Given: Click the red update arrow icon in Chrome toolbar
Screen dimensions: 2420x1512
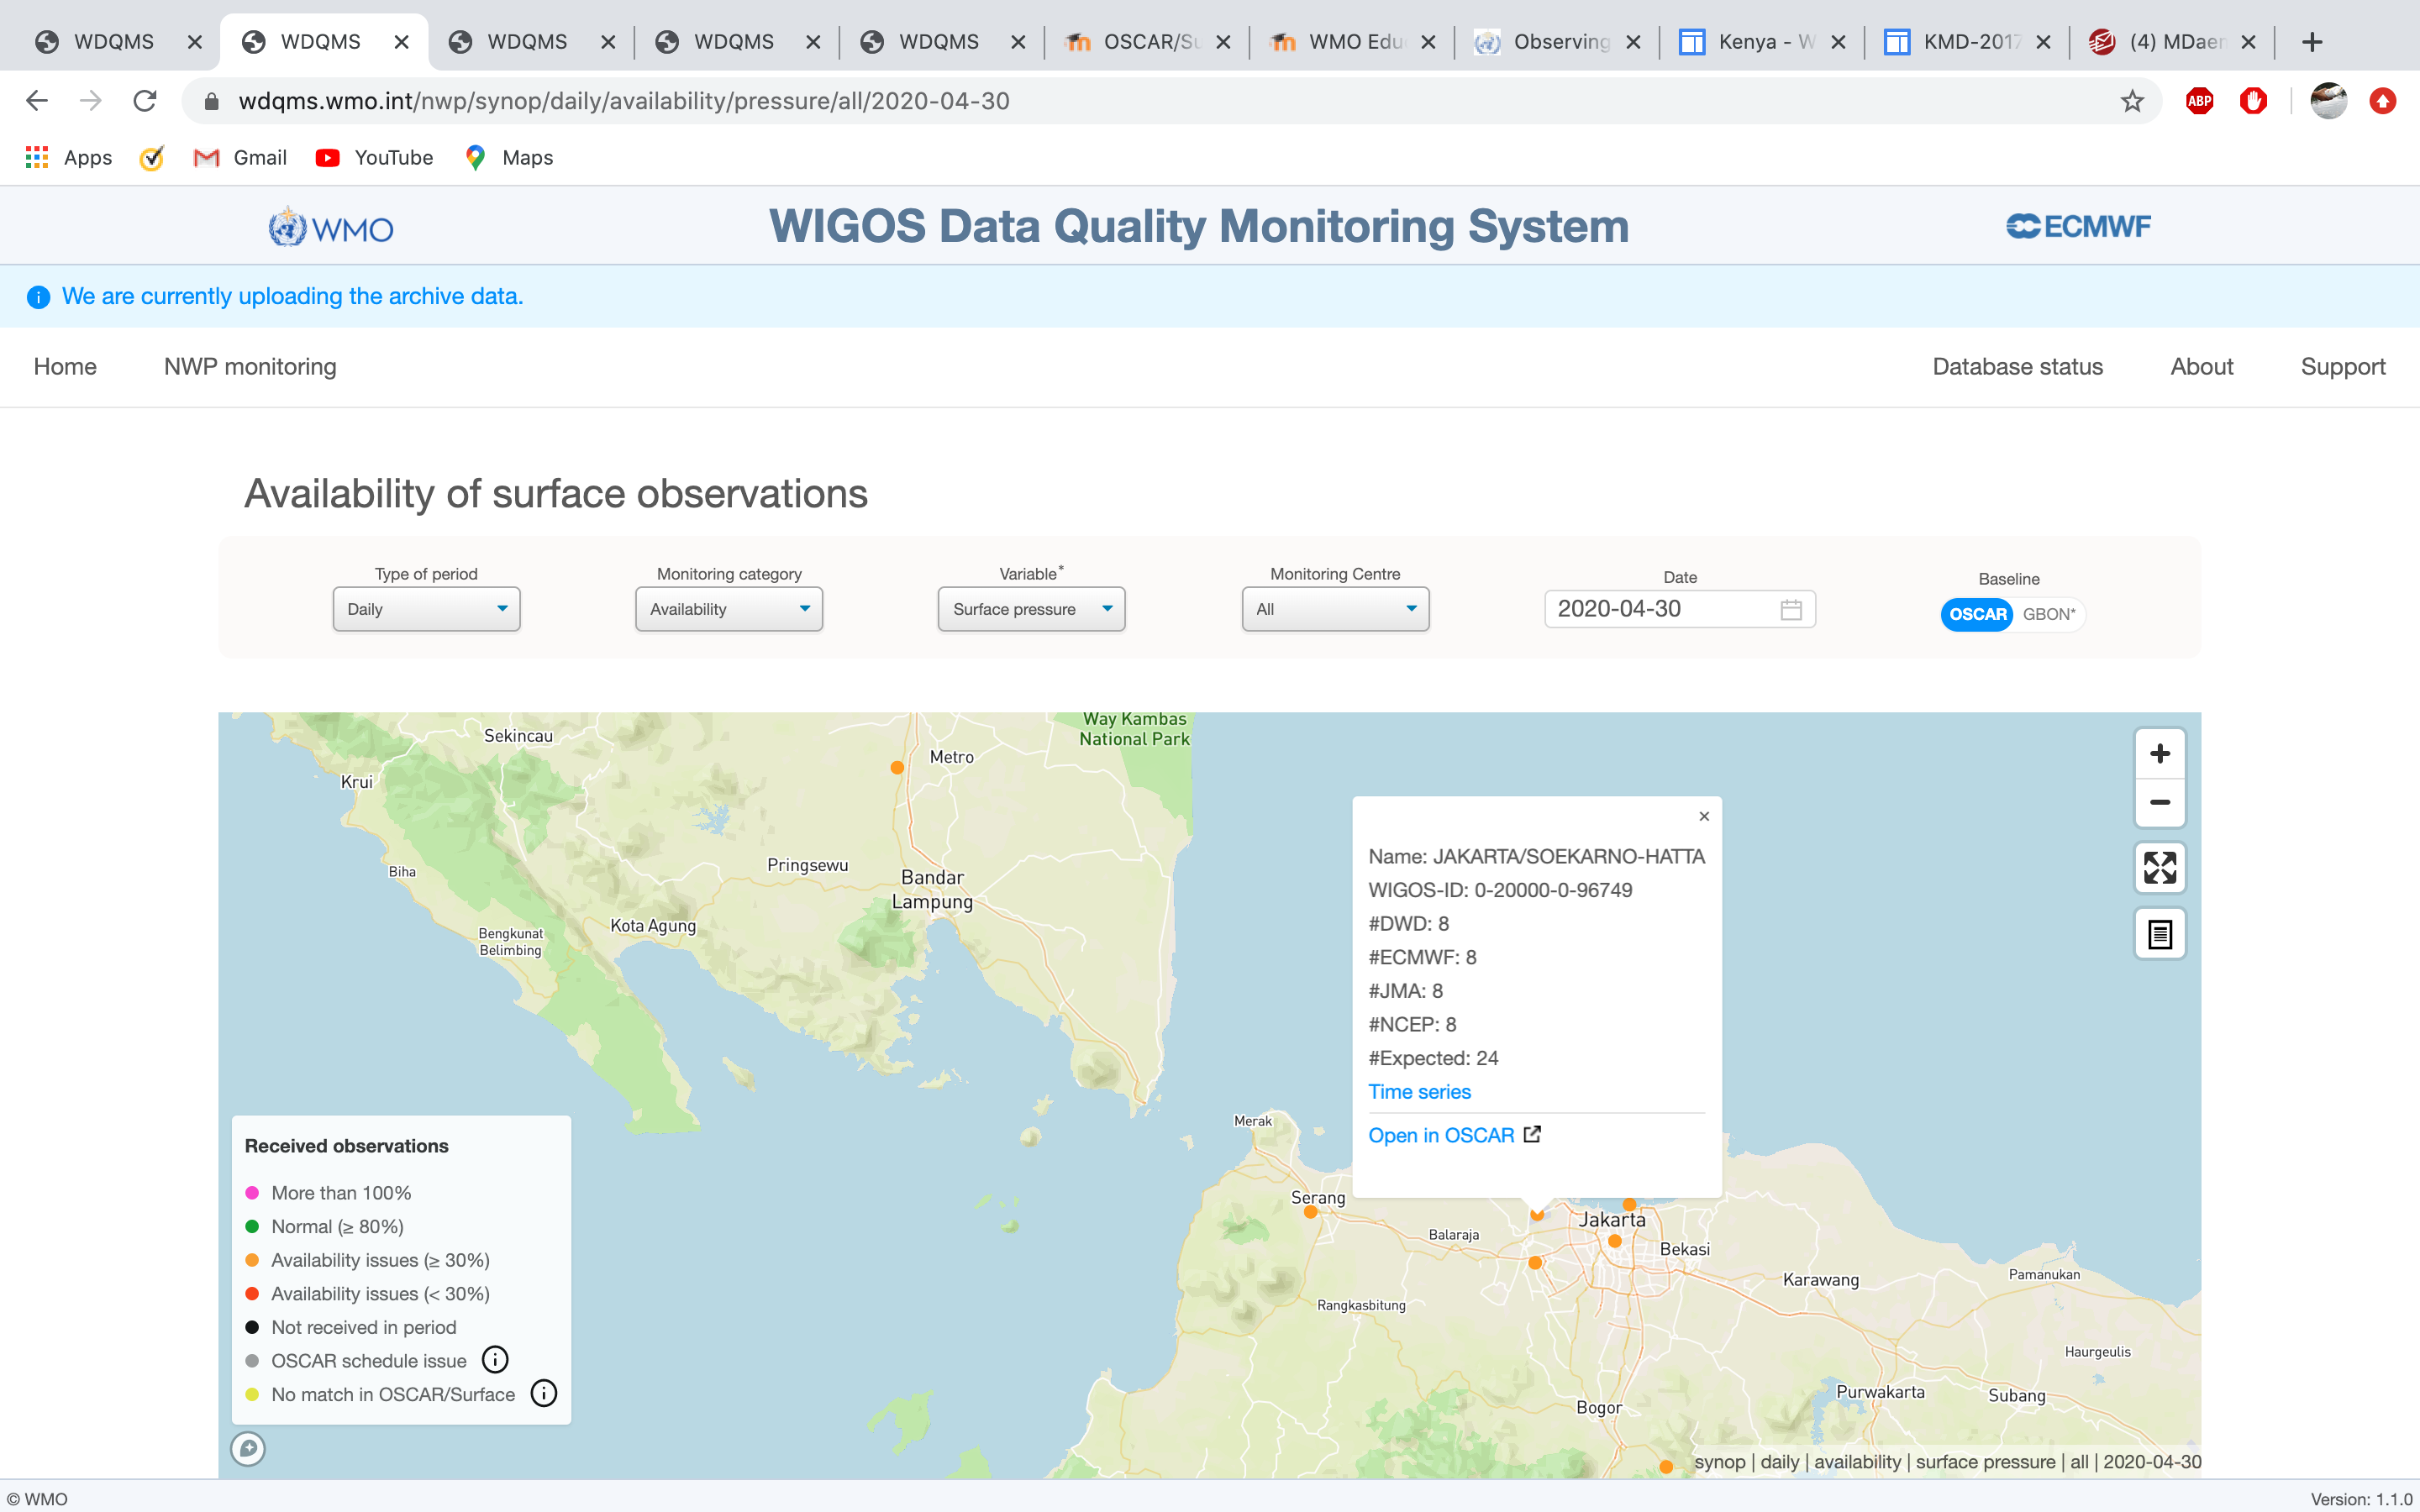Looking at the screenshot, I should click(x=2383, y=101).
